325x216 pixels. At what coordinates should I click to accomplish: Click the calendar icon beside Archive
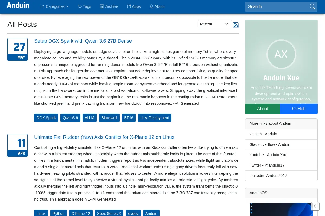(x=102, y=6)
